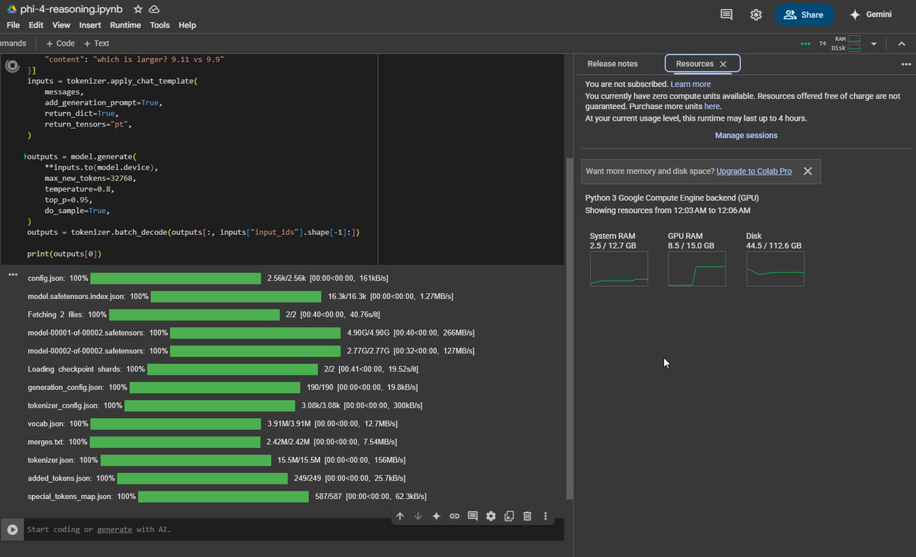Open the Edit menu
Viewport: 916px width, 557px height.
click(x=36, y=25)
